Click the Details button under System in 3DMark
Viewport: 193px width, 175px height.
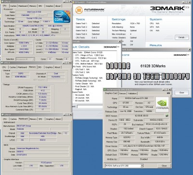pyautogui.click(x=182, y=37)
